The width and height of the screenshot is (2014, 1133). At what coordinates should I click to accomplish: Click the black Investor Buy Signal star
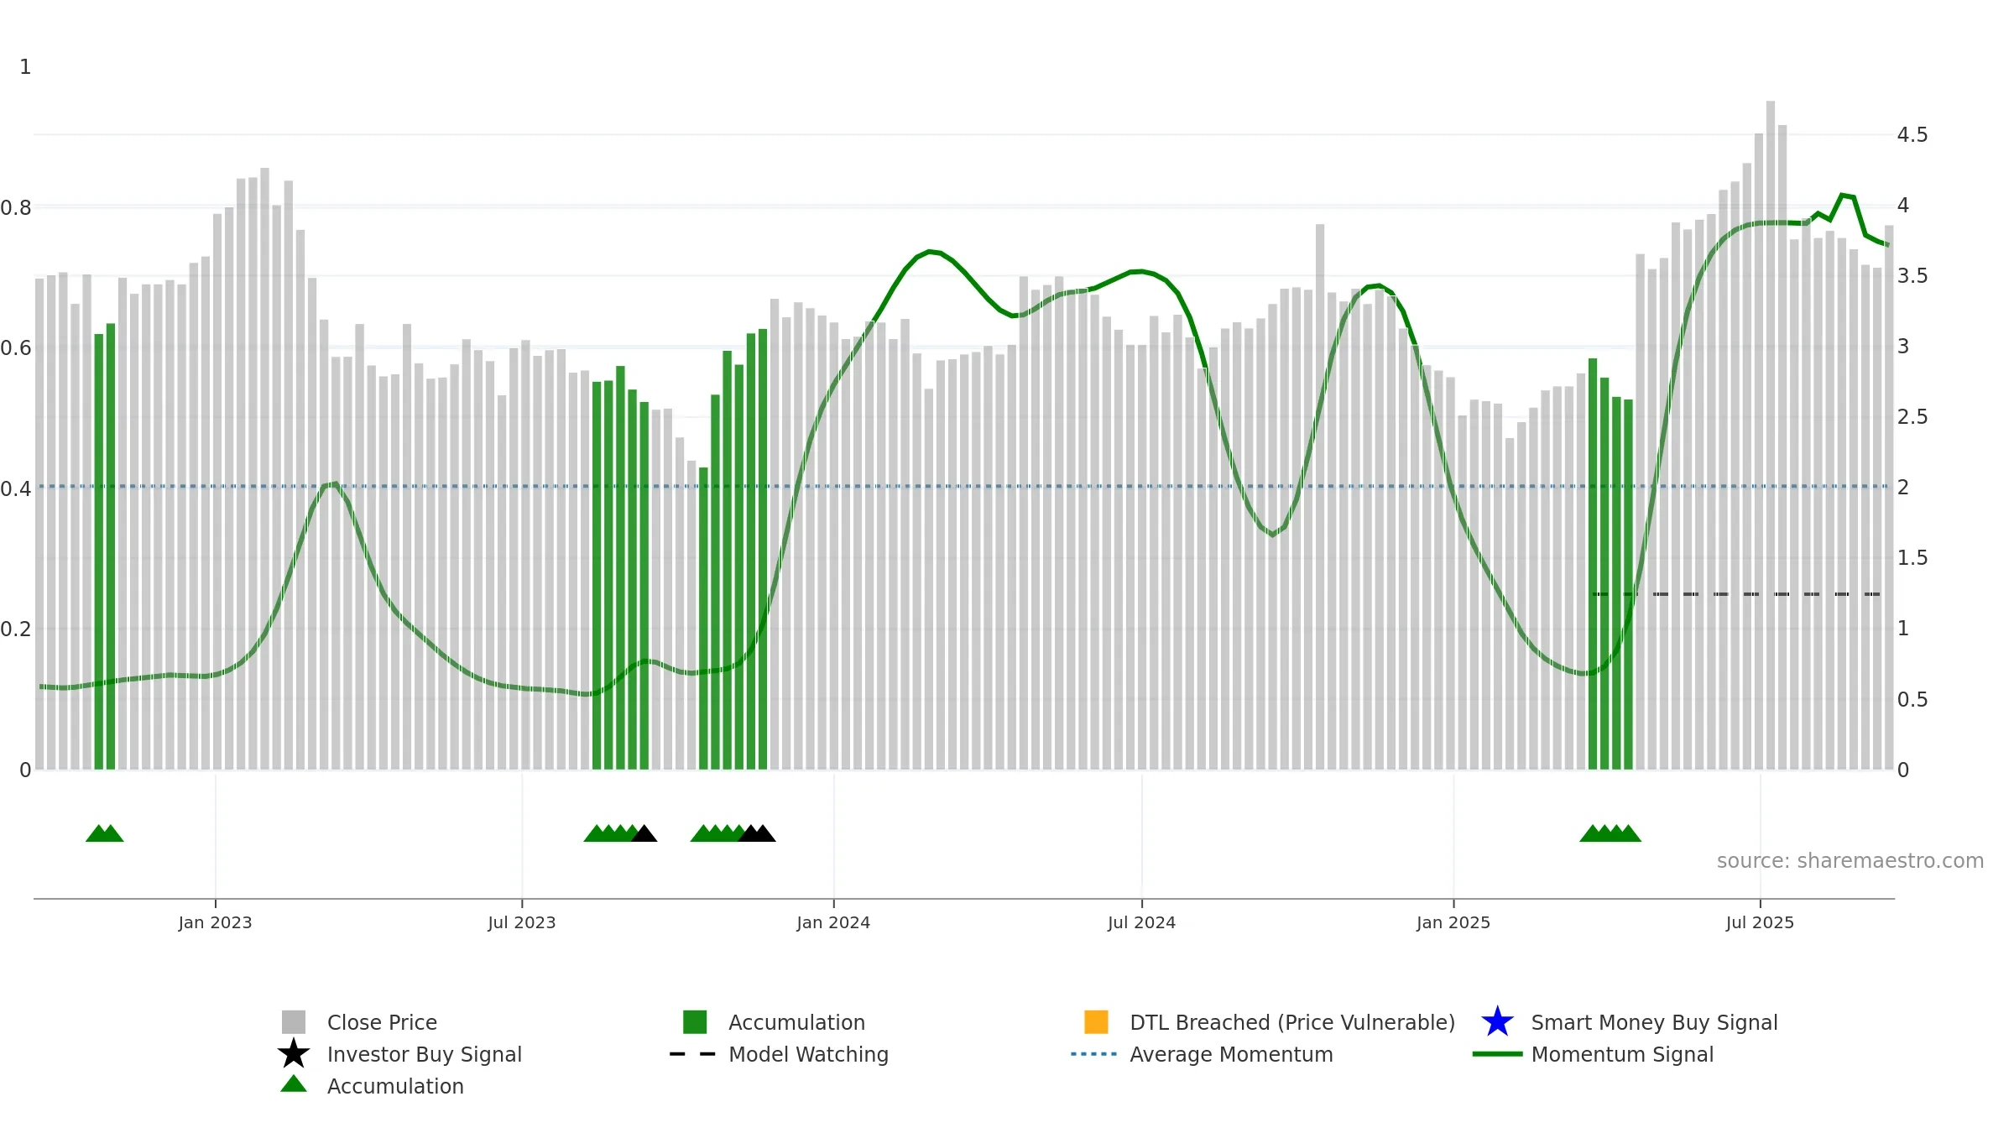pyautogui.click(x=294, y=1054)
